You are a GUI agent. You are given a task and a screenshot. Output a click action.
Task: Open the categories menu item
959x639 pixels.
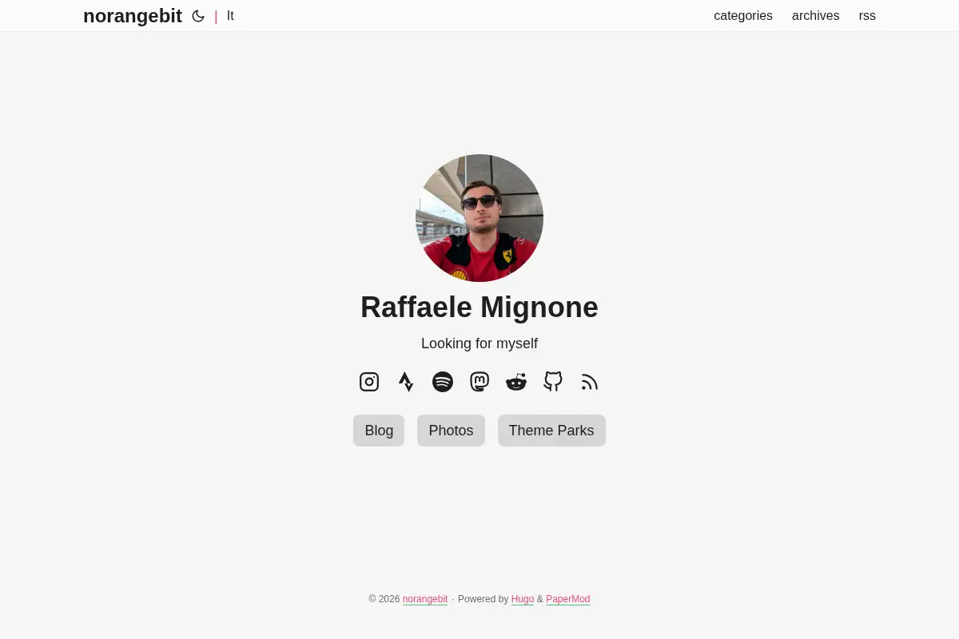click(x=743, y=16)
